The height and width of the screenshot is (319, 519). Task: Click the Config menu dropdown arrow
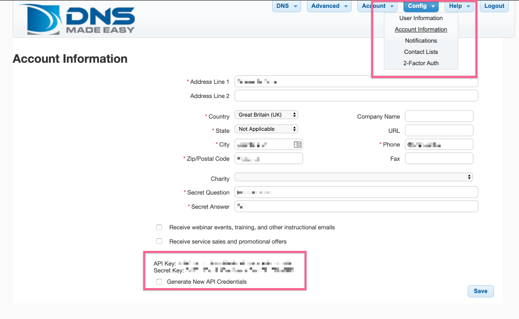433,6
